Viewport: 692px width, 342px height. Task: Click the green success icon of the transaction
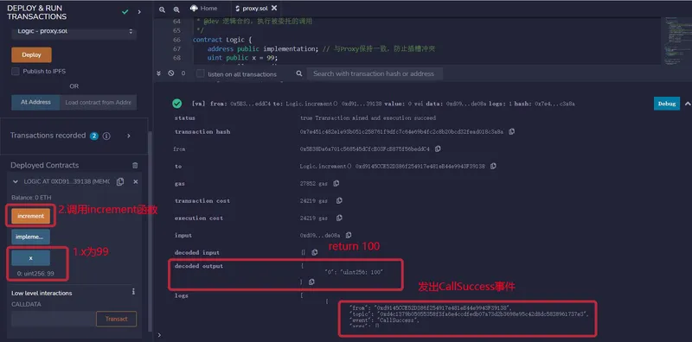(177, 104)
